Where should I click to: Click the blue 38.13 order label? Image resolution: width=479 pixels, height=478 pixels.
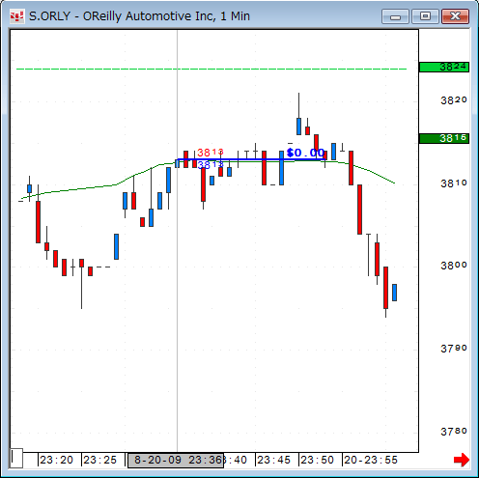[211, 165]
